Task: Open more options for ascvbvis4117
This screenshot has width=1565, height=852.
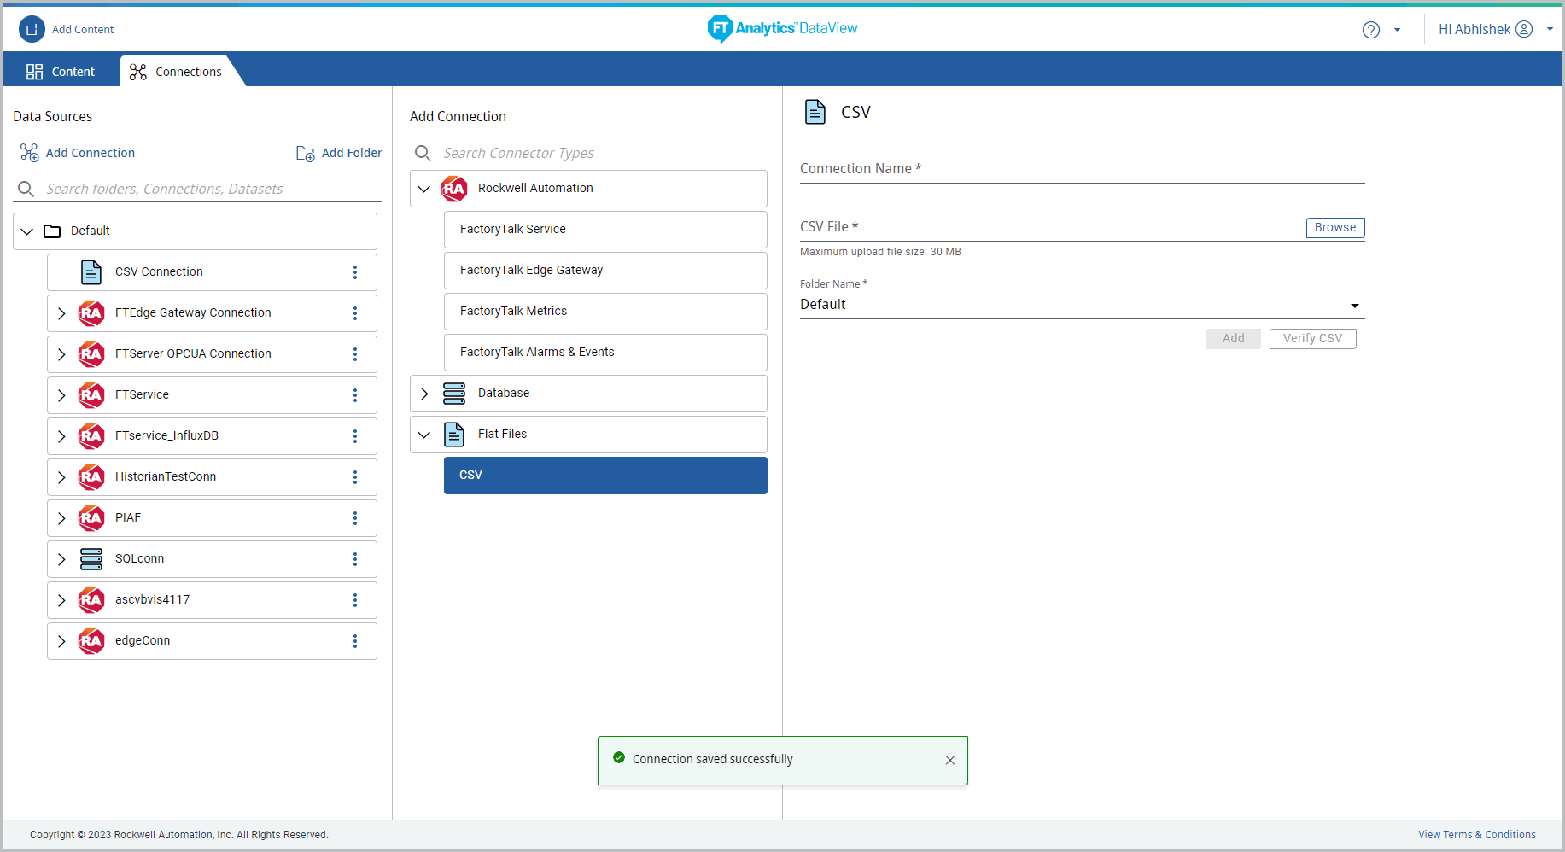Action: 355,600
